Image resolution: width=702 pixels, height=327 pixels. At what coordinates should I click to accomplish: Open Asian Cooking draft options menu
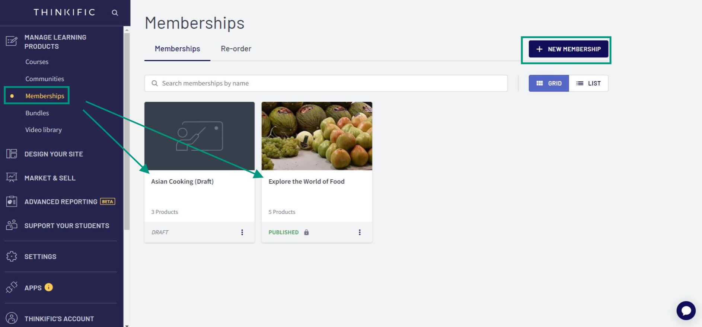coord(242,232)
